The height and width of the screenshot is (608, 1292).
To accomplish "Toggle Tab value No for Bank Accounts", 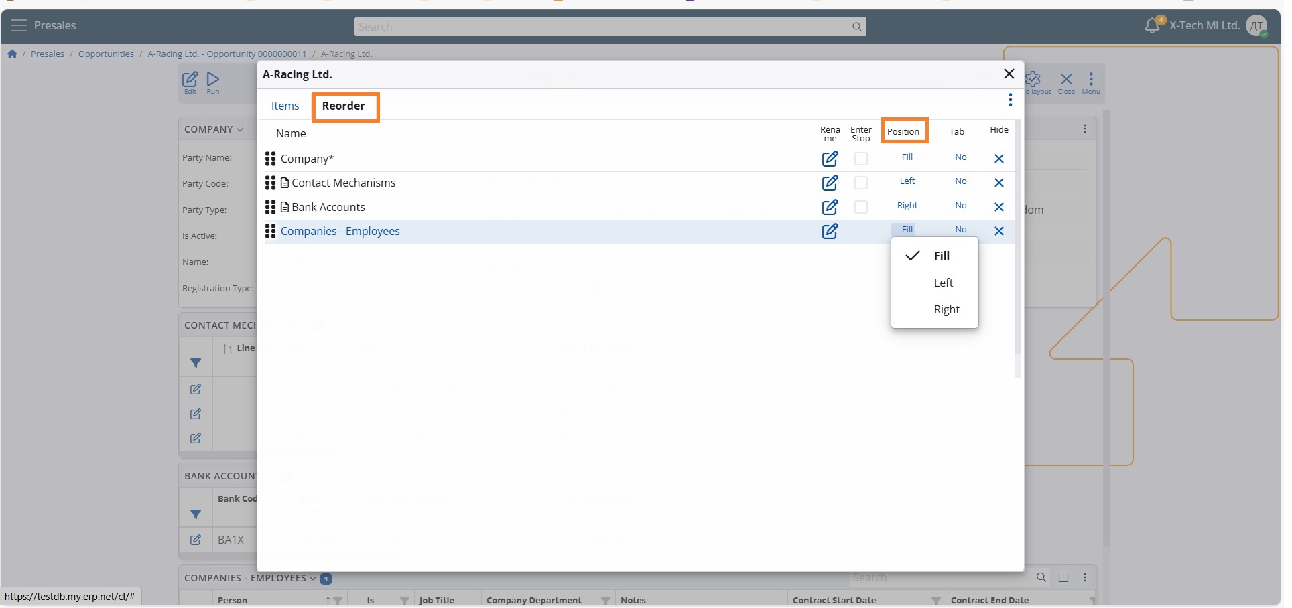I will [961, 206].
